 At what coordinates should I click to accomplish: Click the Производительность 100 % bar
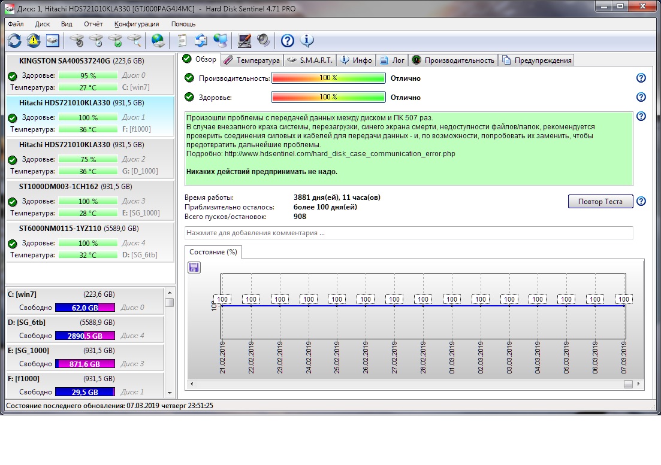pyautogui.click(x=328, y=78)
